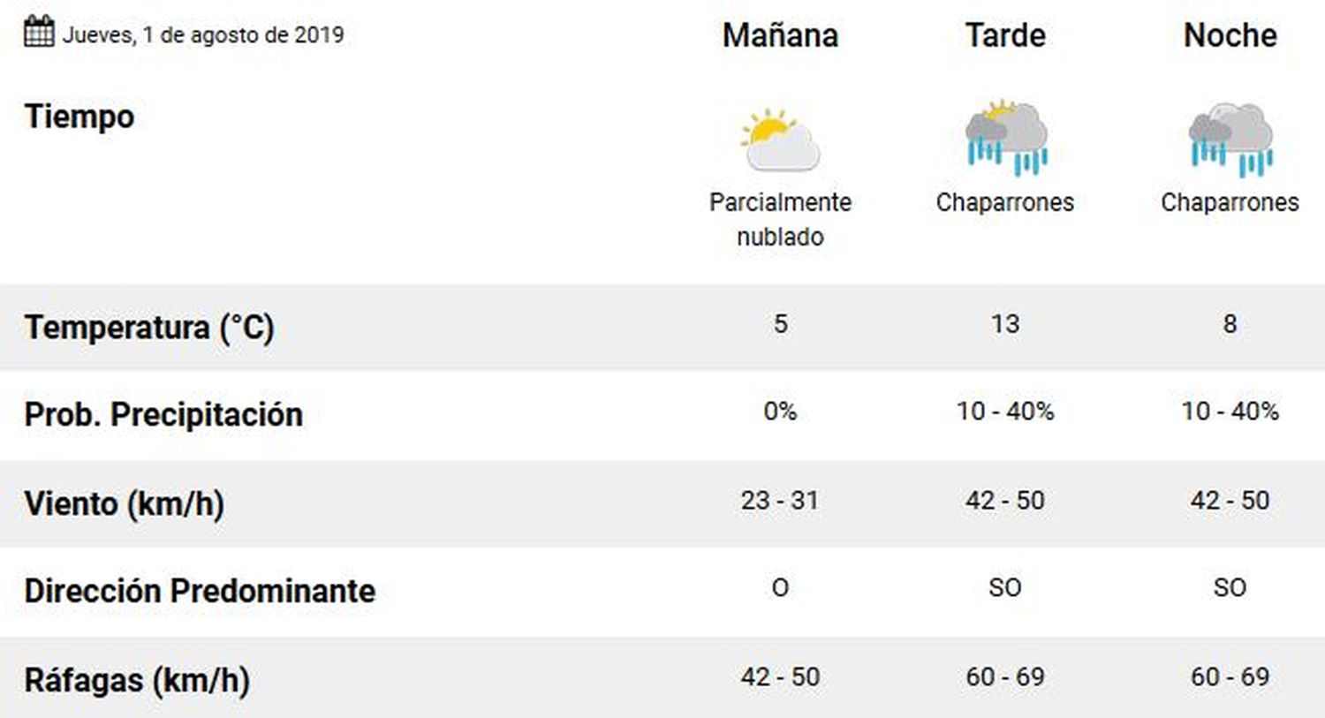Image resolution: width=1325 pixels, height=718 pixels.
Task: Click the Dirección Predominante row label
Action: (200, 591)
